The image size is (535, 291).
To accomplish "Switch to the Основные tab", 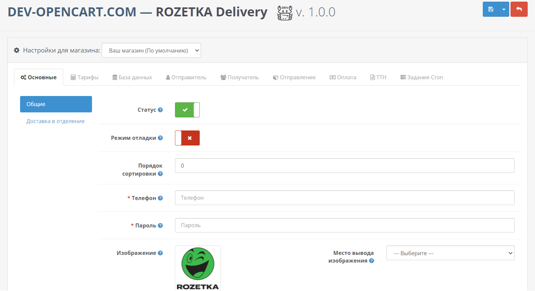I will point(38,77).
